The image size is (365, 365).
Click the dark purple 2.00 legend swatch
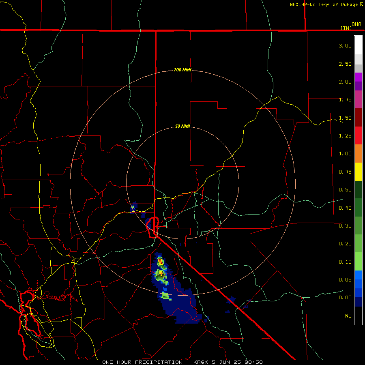(x=358, y=86)
